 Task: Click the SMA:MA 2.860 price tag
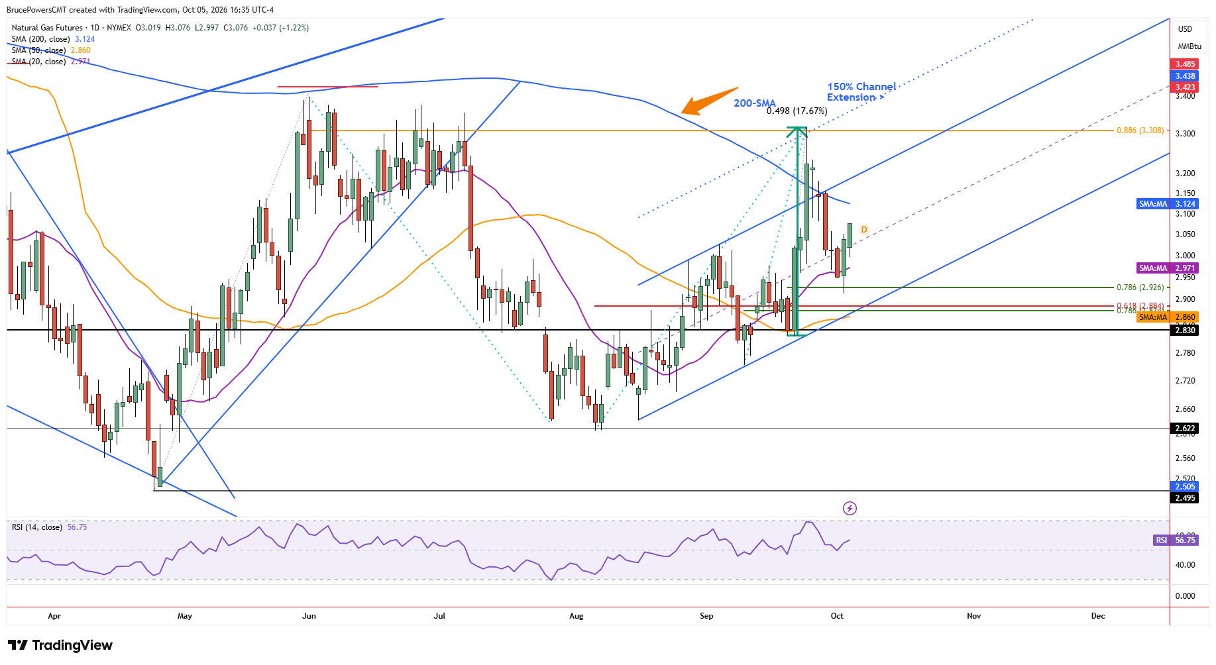point(1167,317)
